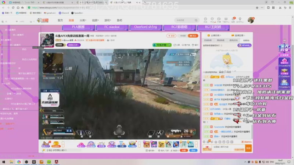
Task: Open File Explorer from the taskbar
Action: (x=11, y=162)
